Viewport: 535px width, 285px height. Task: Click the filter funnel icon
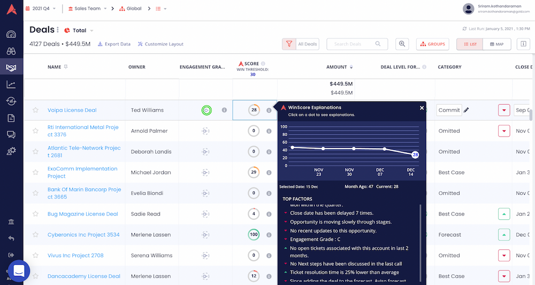tap(289, 44)
